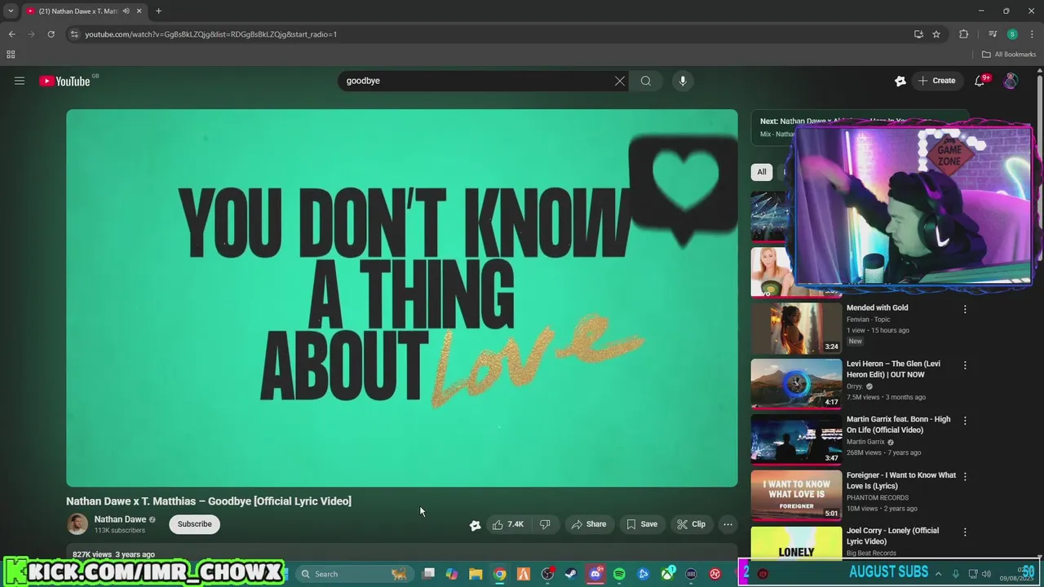The width and height of the screenshot is (1044, 587).
Task: Focus the YouTube search field
Action: pos(477,81)
